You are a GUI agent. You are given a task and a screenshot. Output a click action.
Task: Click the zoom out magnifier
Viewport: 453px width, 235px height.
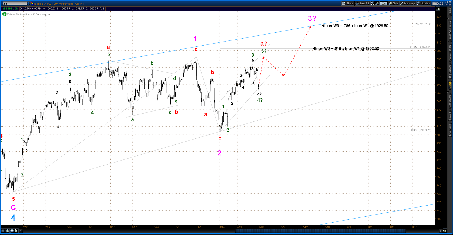pyautogui.click(x=12, y=231)
